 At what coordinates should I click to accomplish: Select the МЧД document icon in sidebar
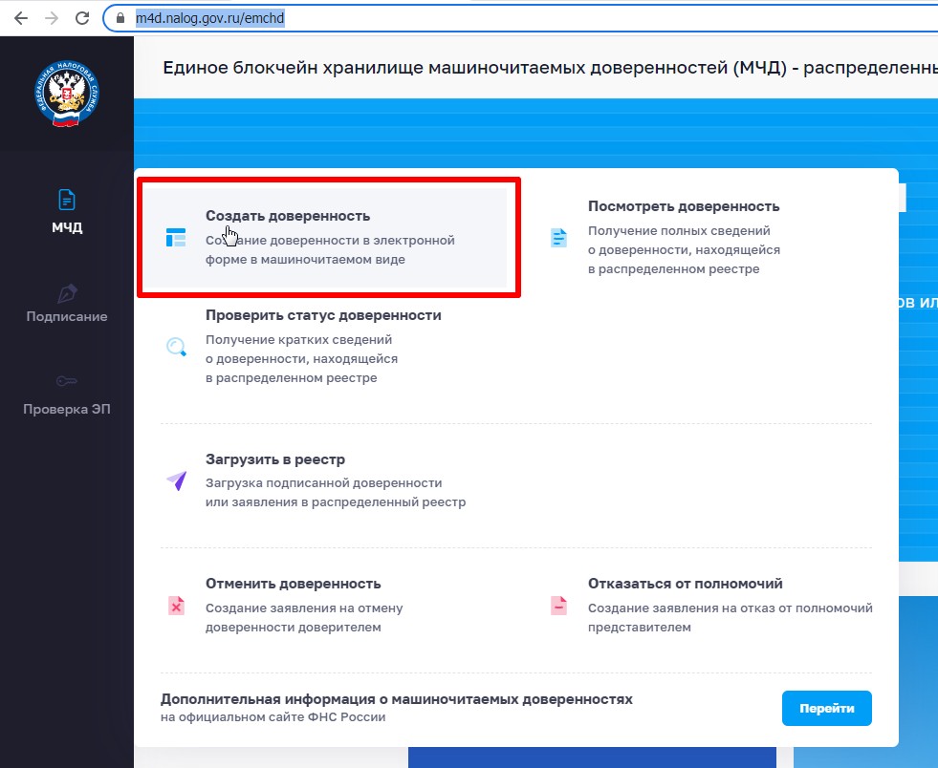click(x=67, y=200)
